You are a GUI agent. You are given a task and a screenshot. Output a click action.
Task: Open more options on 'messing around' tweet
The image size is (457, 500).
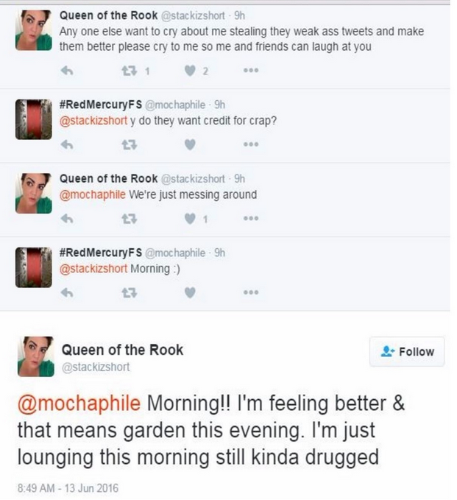coord(252,219)
